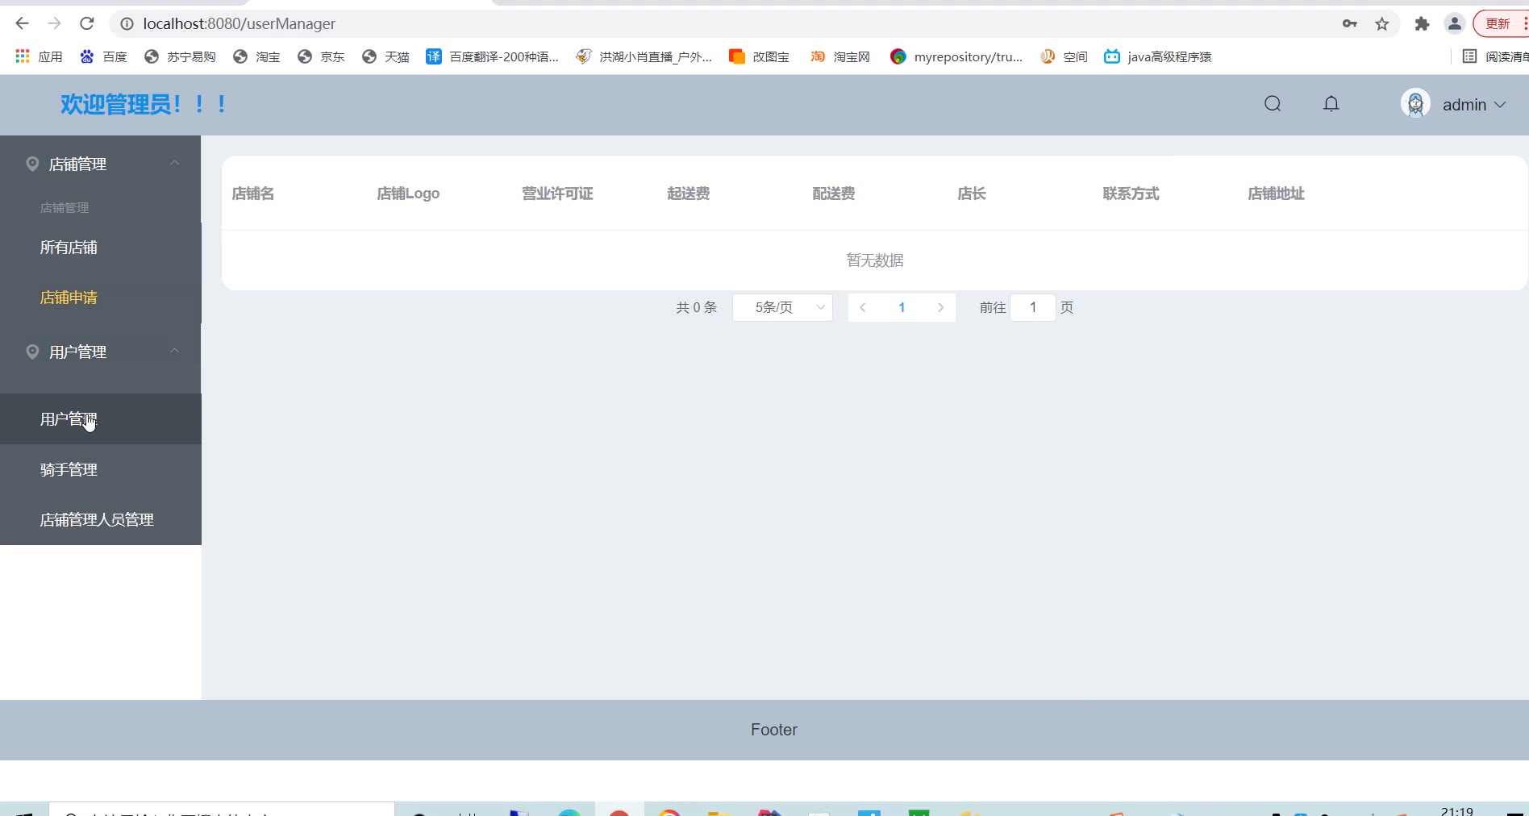
Task: Click the Footer text
Action: tap(774, 730)
